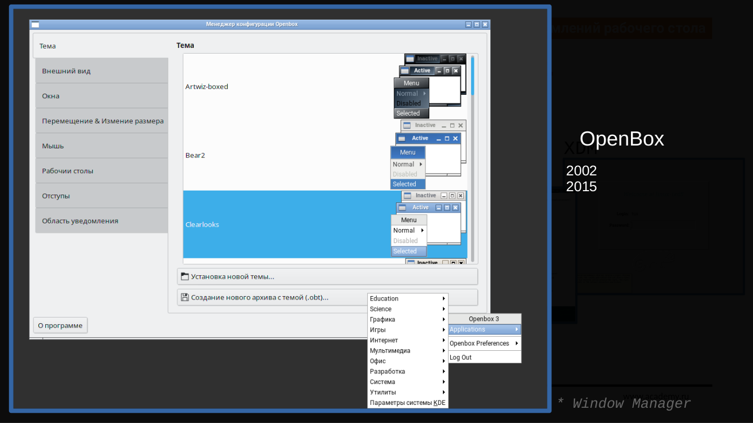Screen dimensions: 753x423
Task: Click the Установка новой темы button
Action: [328, 276]
